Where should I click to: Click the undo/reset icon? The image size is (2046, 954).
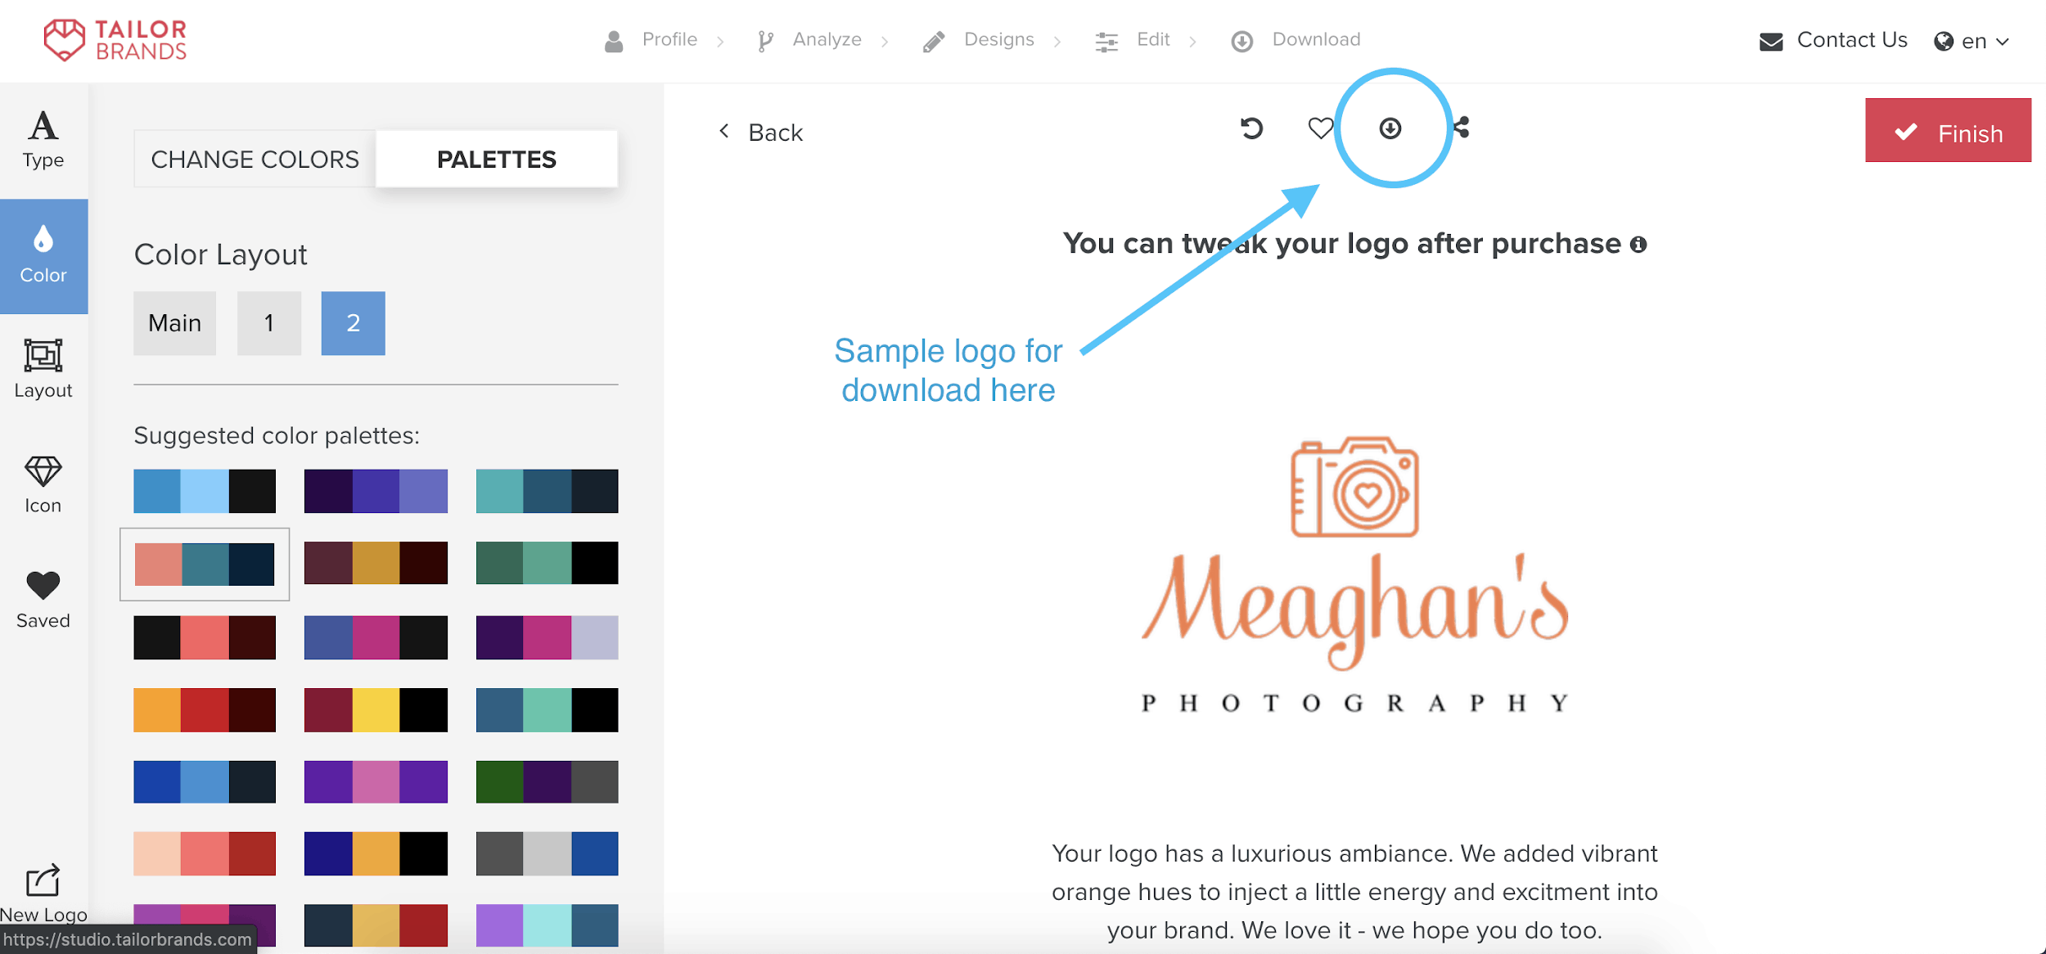pyautogui.click(x=1253, y=127)
